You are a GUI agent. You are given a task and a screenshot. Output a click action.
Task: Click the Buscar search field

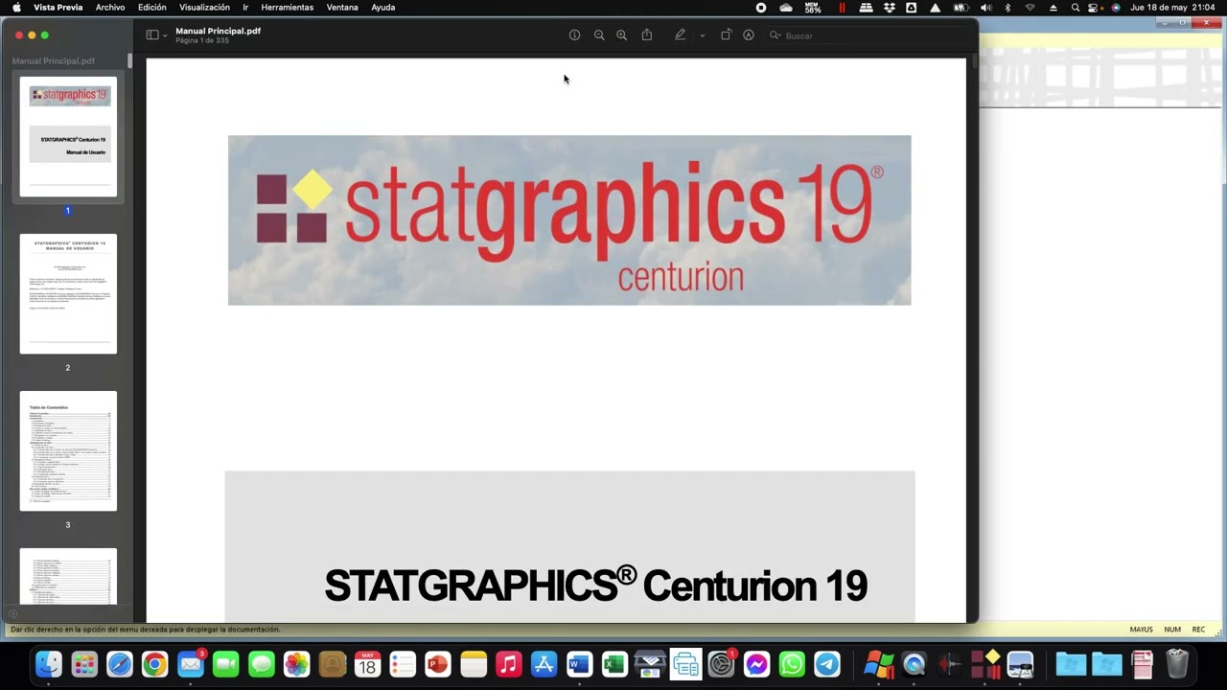(868, 35)
